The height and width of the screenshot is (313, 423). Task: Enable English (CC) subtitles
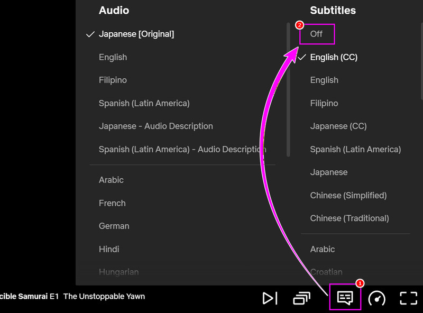tap(334, 57)
